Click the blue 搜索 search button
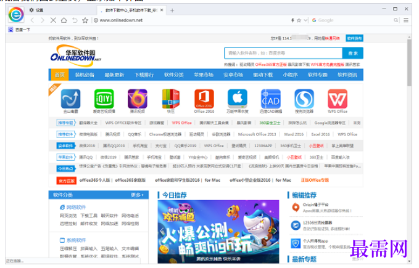The image size is (419, 268). coord(353,53)
